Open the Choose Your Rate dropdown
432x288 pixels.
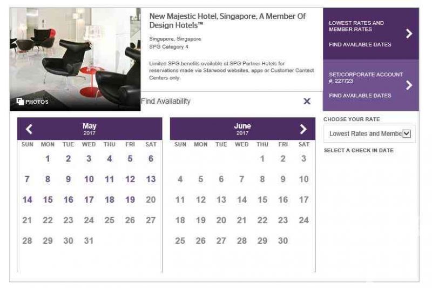(x=369, y=133)
